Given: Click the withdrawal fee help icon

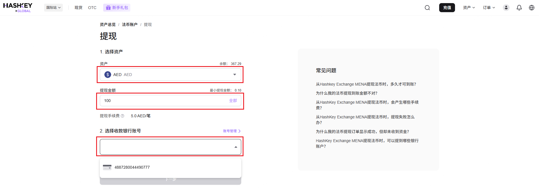Looking at the screenshot, I should click(122, 116).
